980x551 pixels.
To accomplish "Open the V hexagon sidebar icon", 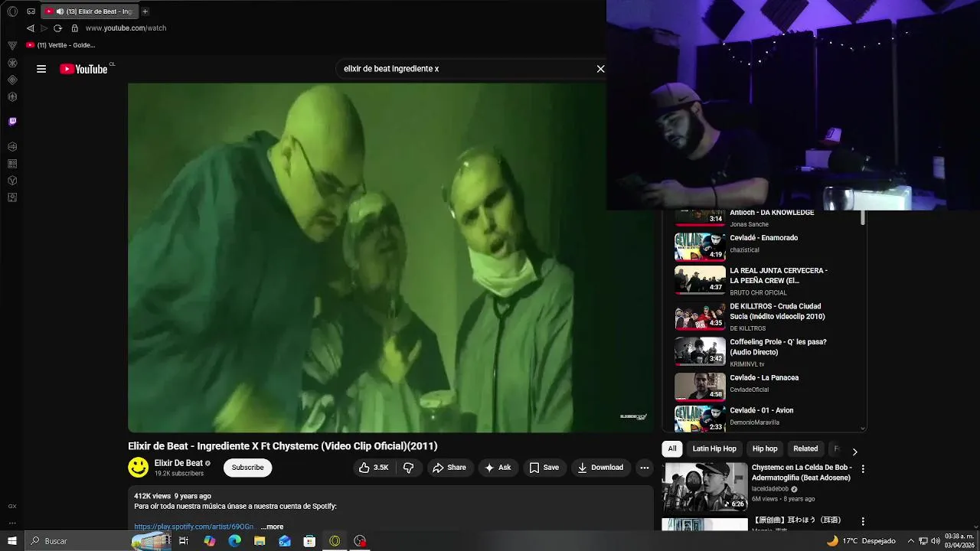I will pyautogui.click(x=12, y=181).
